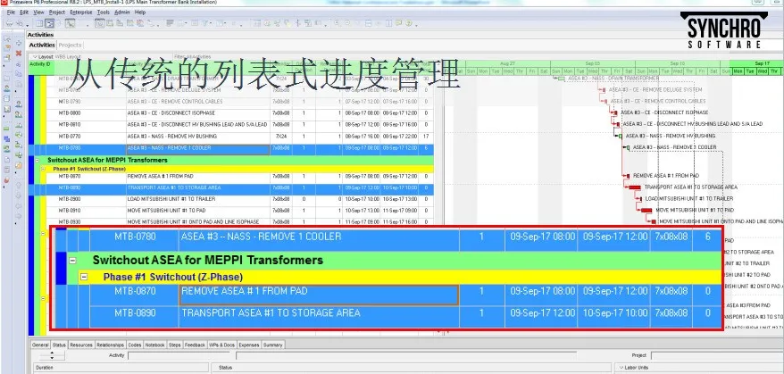
Task: Open the Codes details tab
Action: (x=135, y=345)
